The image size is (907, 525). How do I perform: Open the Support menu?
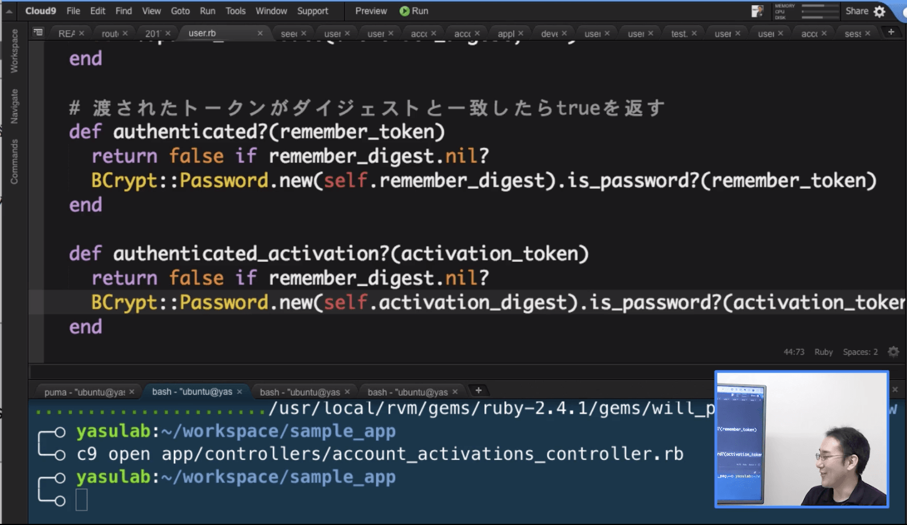(313, 11)
